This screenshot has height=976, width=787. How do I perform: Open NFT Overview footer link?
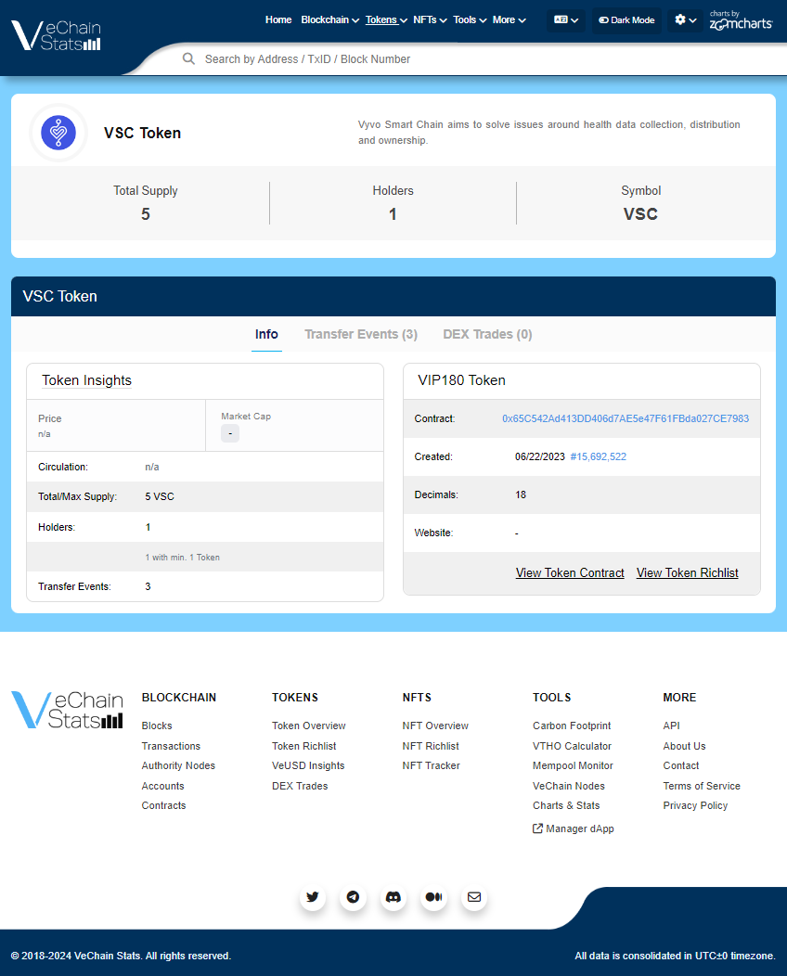(435, 726)
